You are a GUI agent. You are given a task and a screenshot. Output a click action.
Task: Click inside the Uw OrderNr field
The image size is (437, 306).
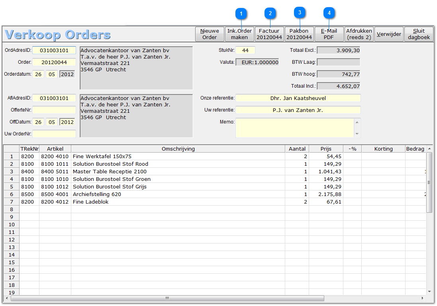pos(54,134)
